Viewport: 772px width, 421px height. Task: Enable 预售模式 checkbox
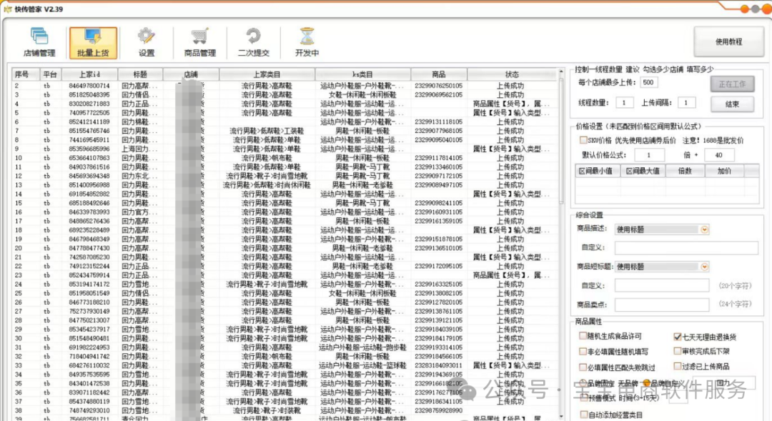click(x=583, y=397)
